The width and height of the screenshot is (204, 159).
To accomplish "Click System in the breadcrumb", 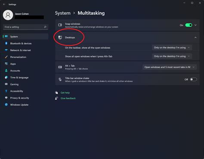I will [63, 13].
